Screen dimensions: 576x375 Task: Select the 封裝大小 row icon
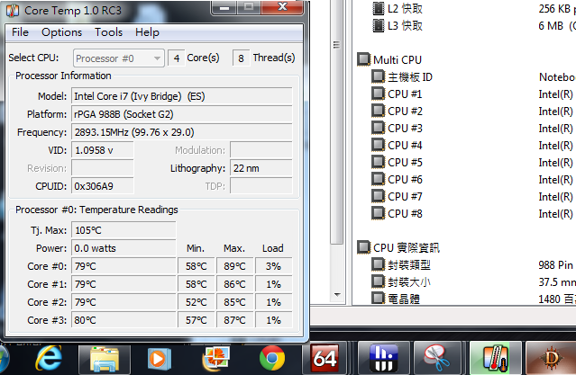coord(378,281)
